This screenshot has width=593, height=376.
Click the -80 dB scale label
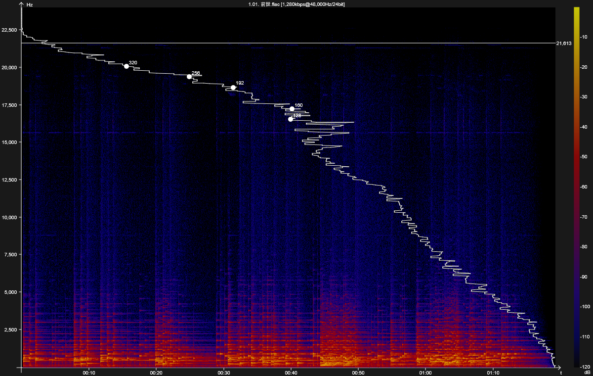click(x=584, y=247)
